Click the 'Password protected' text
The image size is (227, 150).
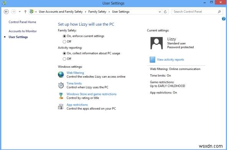pyautogui.click(x=180, y=47)
